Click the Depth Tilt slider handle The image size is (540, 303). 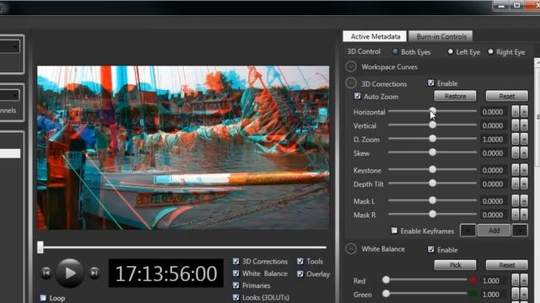pyautogui.click(x=433, y=183)
